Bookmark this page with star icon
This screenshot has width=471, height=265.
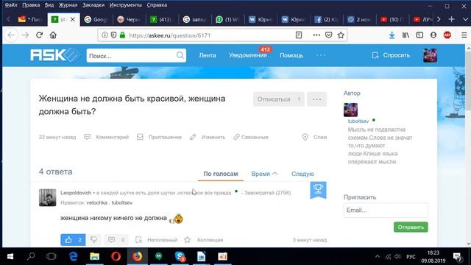pos(341,35)
